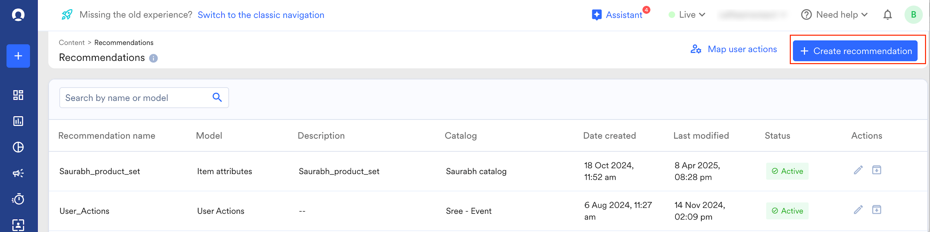930x232 pixels.
Task: Click the blue plus icon in sidebar
Action: (18, 56)
